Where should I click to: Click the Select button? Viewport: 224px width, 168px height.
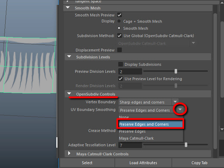[87, 163]
